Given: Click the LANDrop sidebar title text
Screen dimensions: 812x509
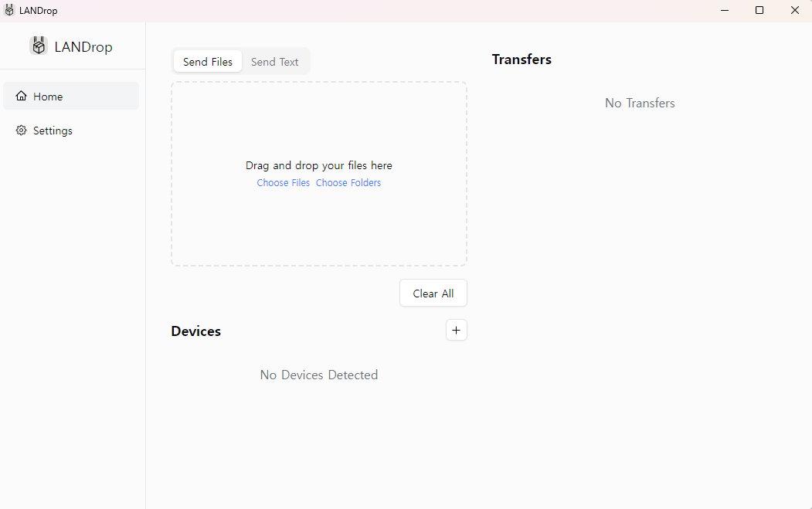Looking at the screenshot, I should click(83, 47).
